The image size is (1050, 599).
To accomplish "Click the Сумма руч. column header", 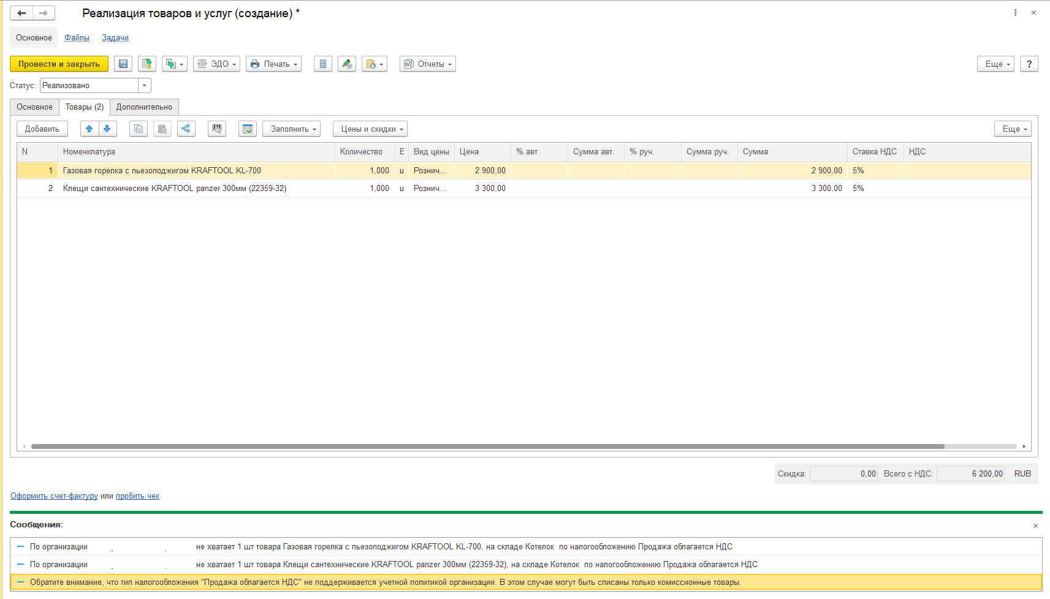I will pyautogui.click(x=709, y=152).
